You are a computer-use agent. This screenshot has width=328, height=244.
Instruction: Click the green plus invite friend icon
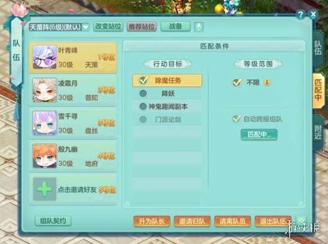[x=45, y=189]
